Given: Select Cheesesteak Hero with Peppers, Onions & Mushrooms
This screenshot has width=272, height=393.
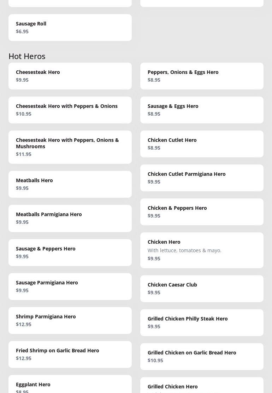Looking at the screenshot, I should click(70, 147).
